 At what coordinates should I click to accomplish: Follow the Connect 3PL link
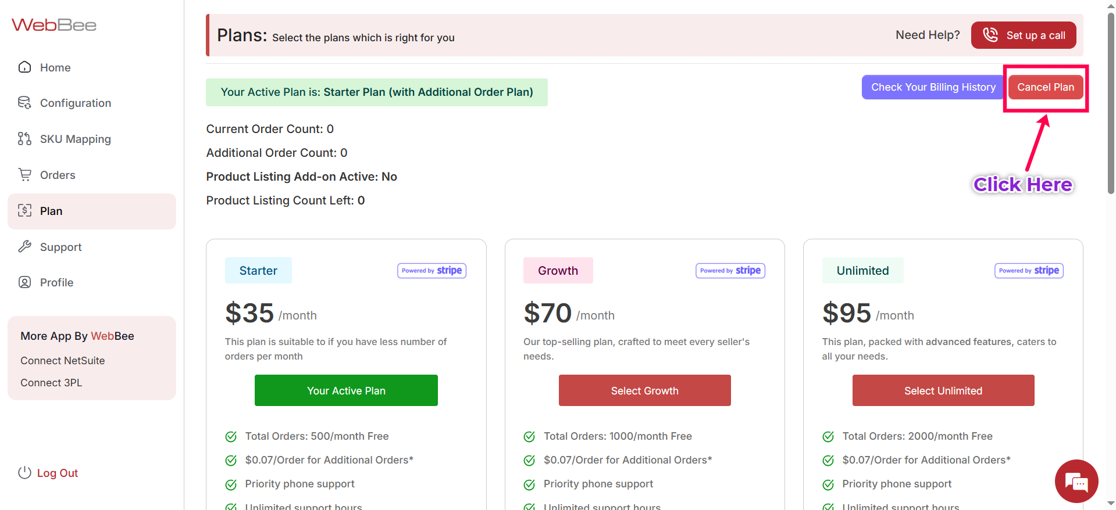tap(51, 383)
